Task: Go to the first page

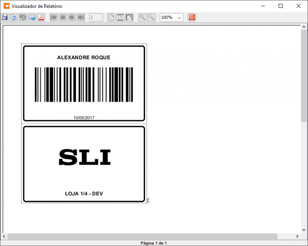Action: pos(54,18)
